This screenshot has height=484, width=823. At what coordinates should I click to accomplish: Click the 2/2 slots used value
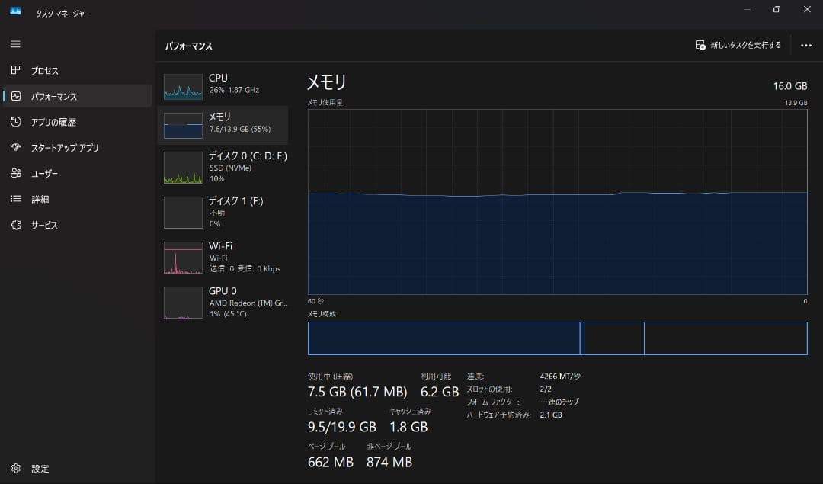tap(546, 389)
